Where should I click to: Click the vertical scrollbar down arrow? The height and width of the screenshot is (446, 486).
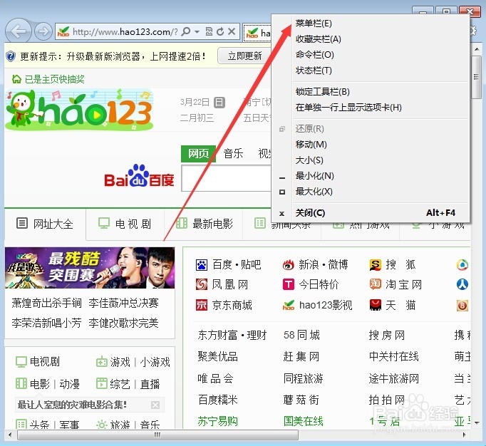click(477, 422)
